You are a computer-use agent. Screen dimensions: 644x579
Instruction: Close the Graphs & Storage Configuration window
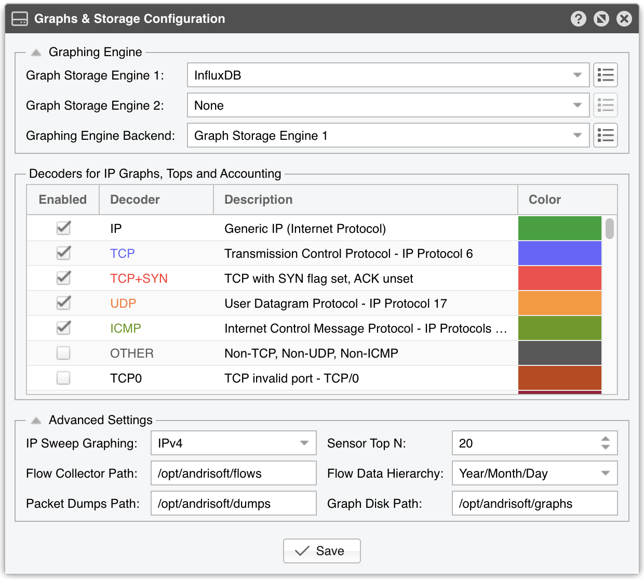pyautogui.click(x=624, y=19)
